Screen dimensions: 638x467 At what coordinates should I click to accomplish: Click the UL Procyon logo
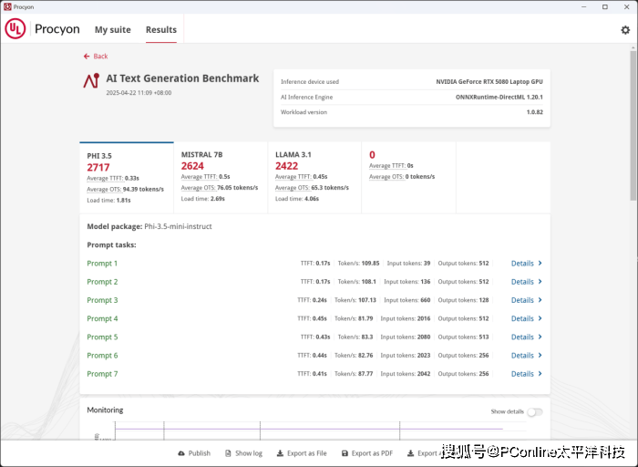15,29
